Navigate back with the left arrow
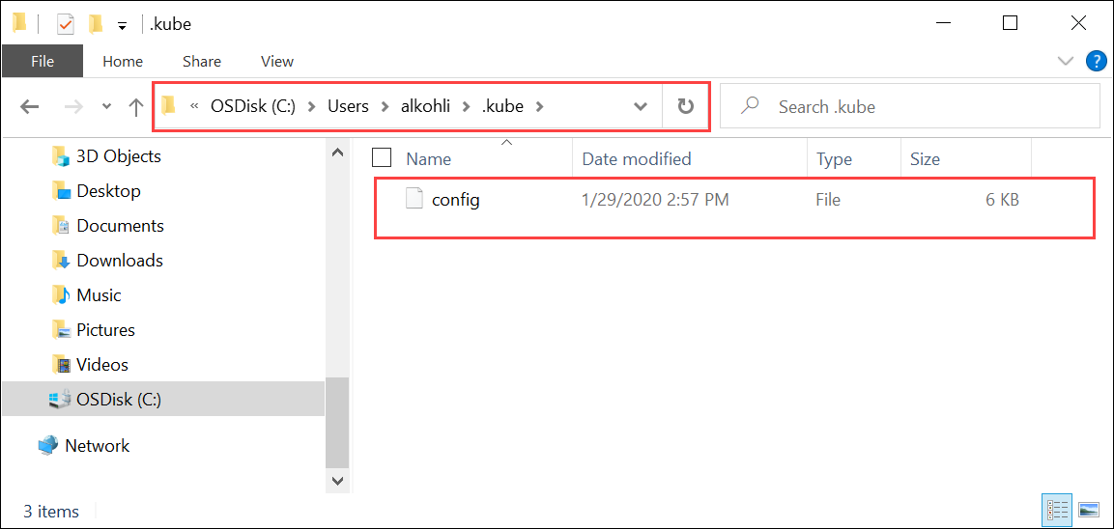 point(30,107)
